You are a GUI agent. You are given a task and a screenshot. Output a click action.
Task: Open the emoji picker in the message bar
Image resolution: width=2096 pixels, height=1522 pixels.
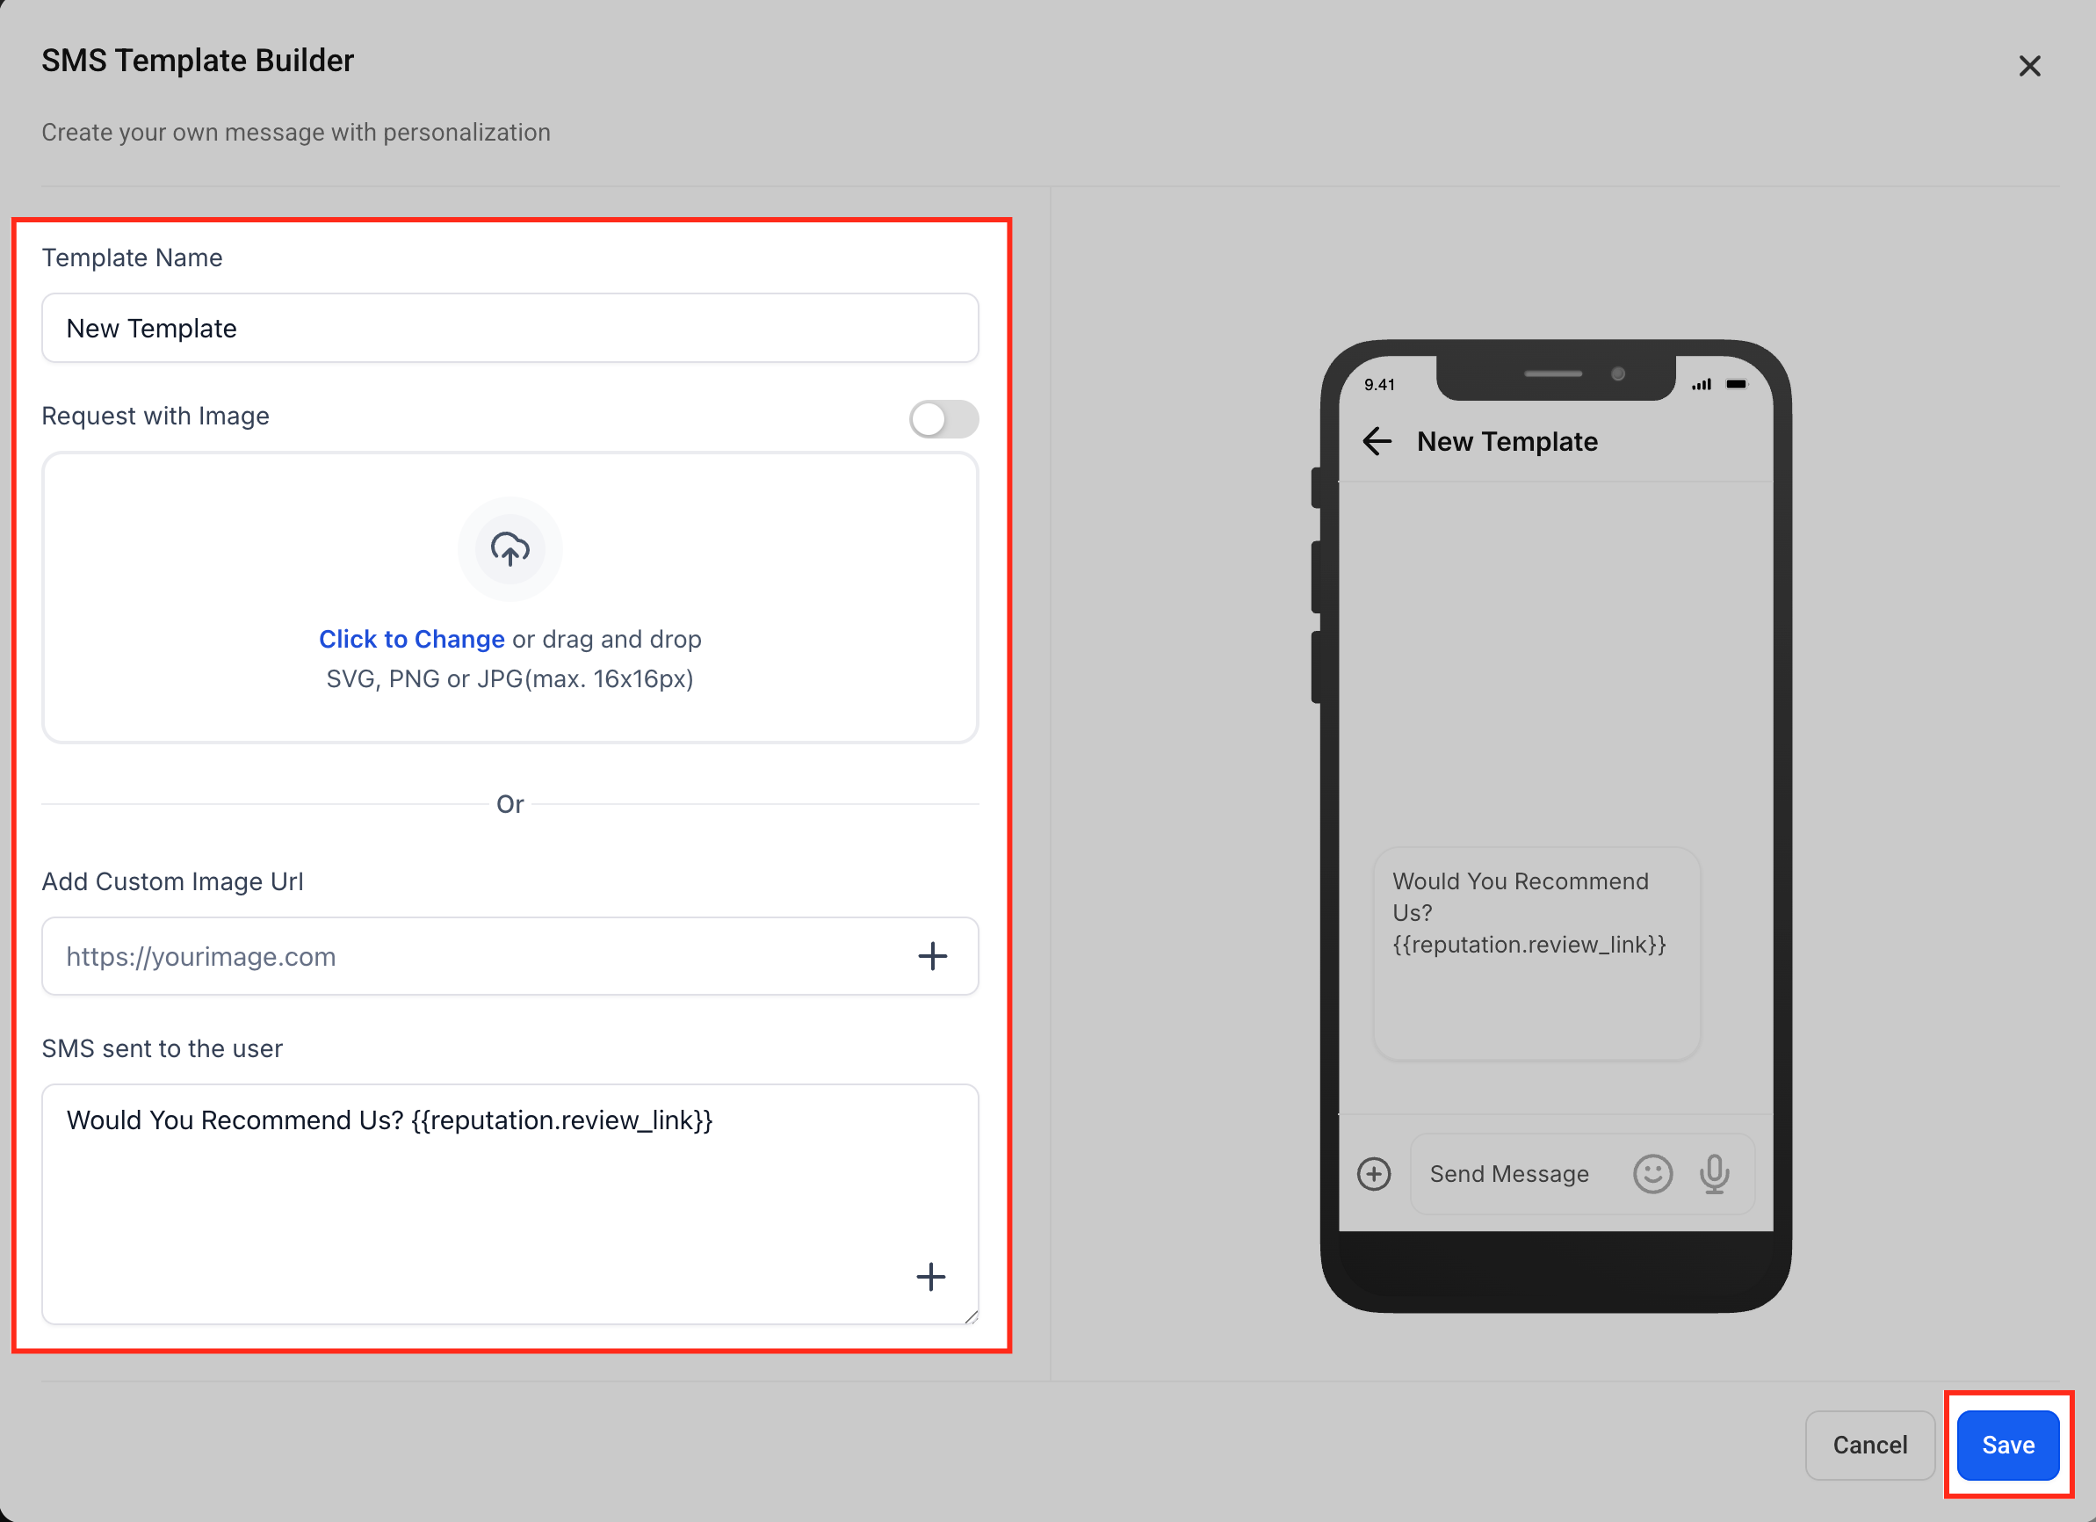(x=1652, y=1173)
